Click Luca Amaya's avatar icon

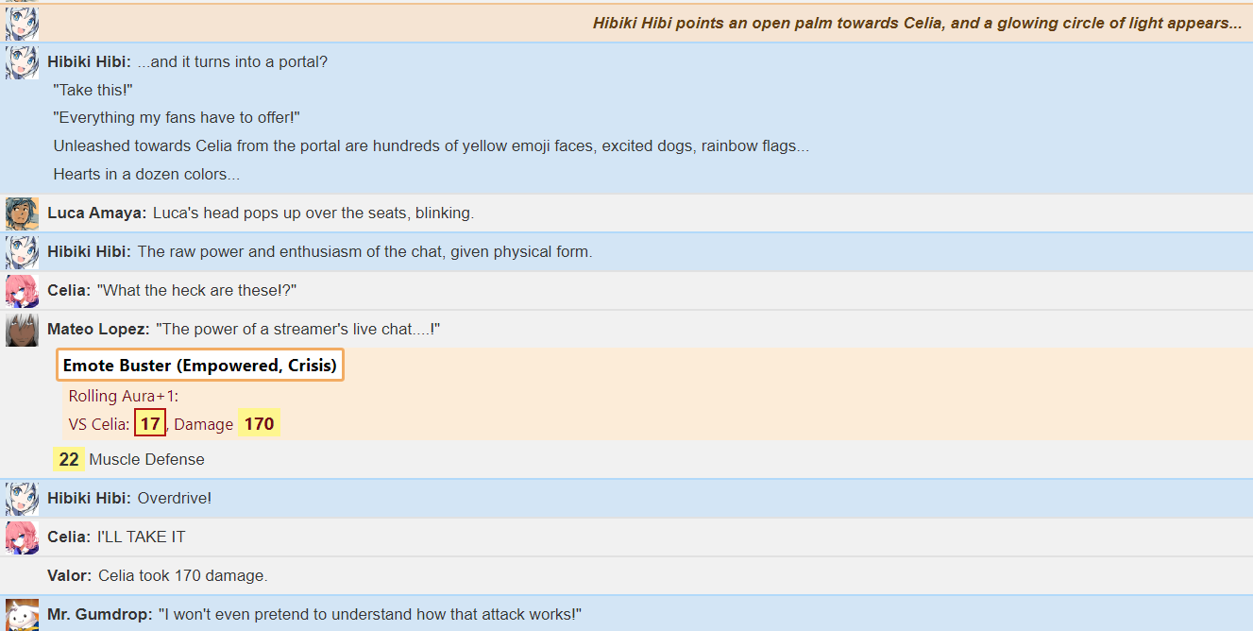pyautogui.click(x=22, y=213)
